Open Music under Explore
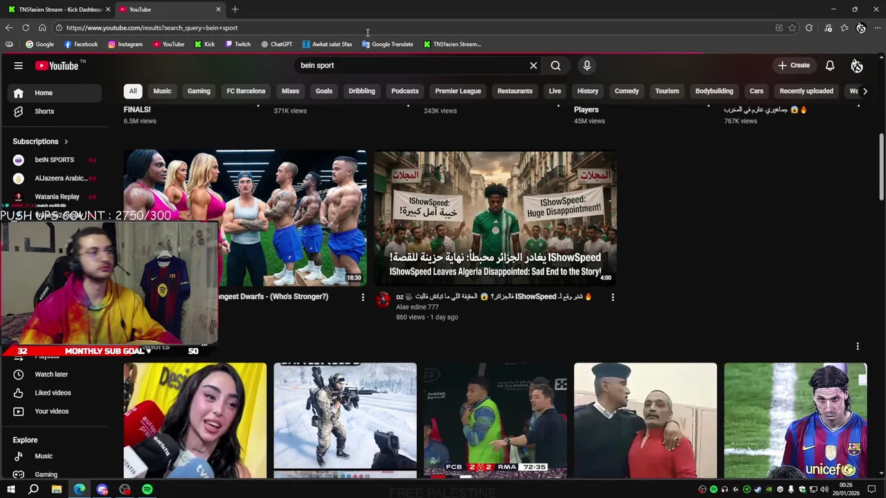The height and width of the screenshot is (498, 886). click(53, 456)
